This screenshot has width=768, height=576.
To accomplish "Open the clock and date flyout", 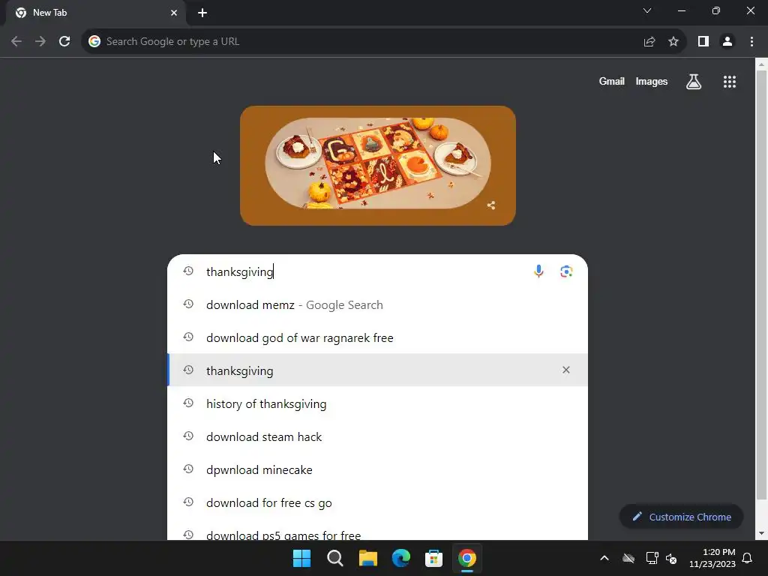I will coord(712,558).
